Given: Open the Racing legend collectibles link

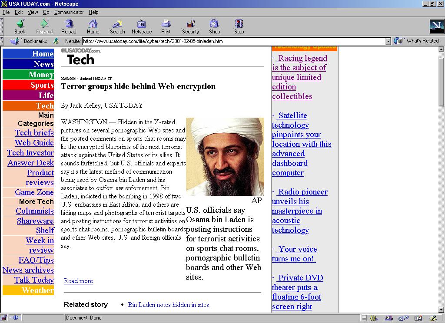Looking at the screenshot, I should point(299,77).
